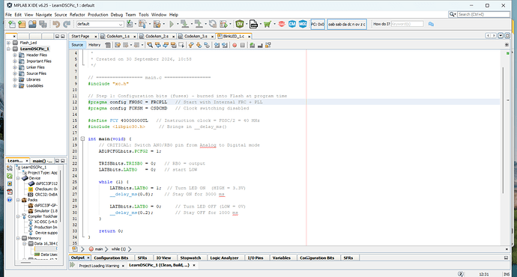Click the How do I keyword field
The image size is (517, 277).
coord(407,24)
